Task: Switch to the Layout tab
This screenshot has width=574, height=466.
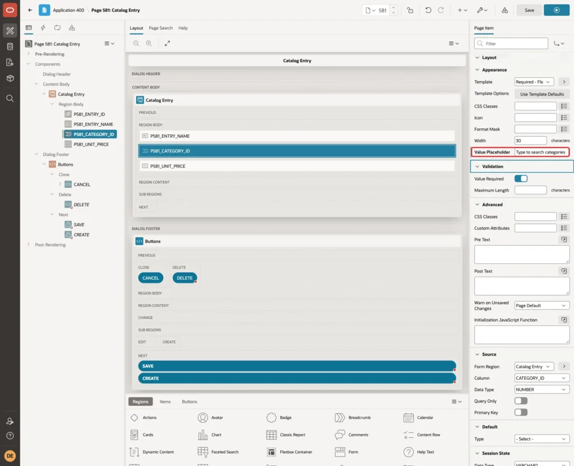Action: 136,28
